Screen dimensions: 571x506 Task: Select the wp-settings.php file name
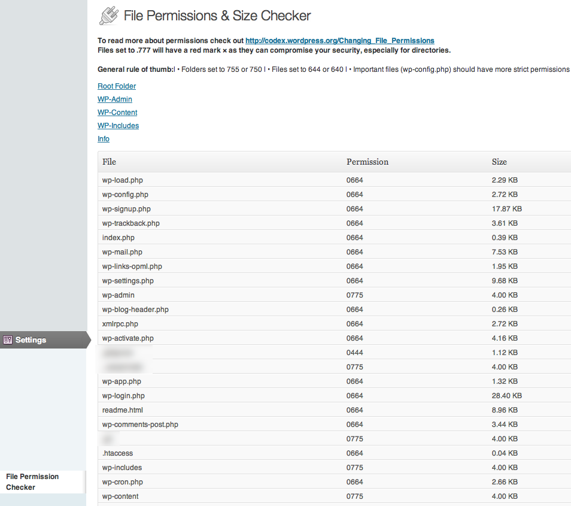tap(128, 281)
